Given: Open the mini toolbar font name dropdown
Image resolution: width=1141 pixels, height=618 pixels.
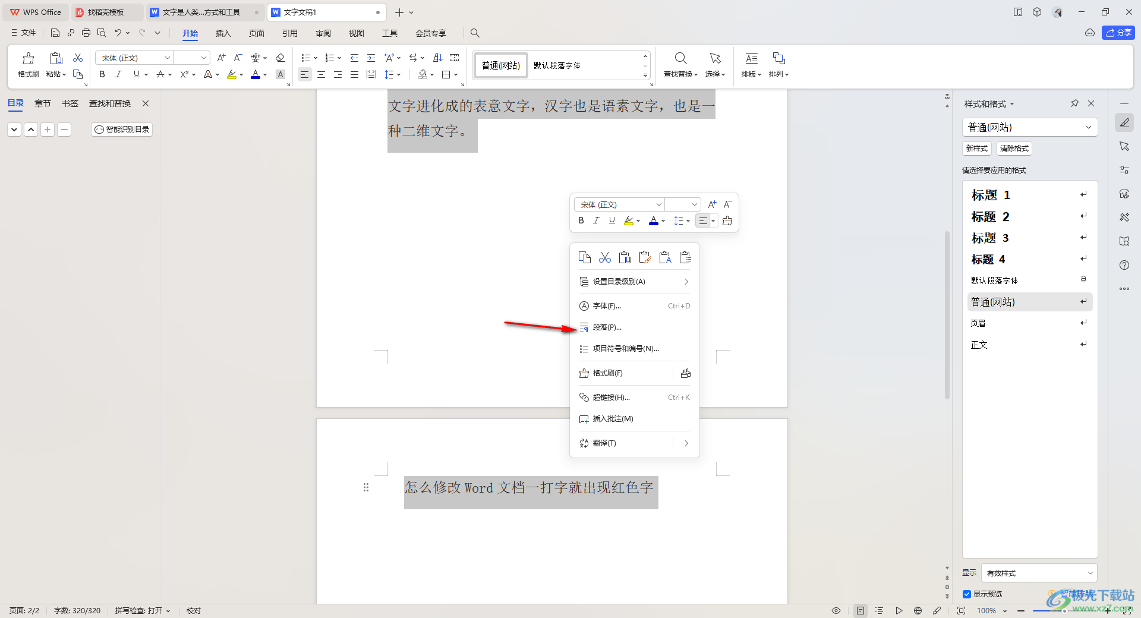Looking at the screenshot, I should (x=658, y=204).
